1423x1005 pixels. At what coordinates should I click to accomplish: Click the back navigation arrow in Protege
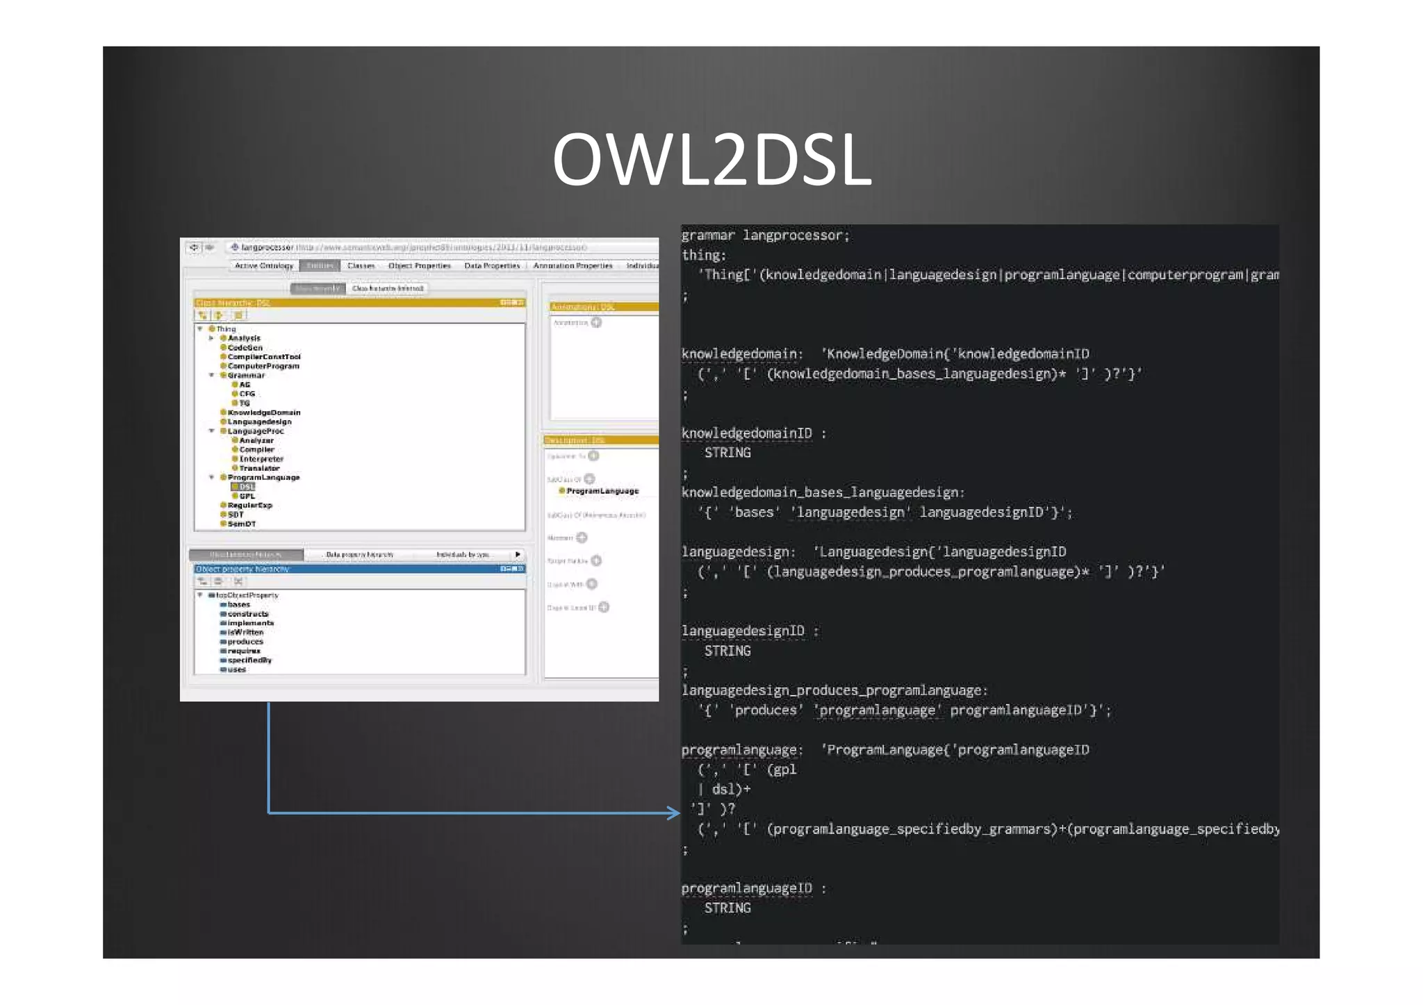195,247
